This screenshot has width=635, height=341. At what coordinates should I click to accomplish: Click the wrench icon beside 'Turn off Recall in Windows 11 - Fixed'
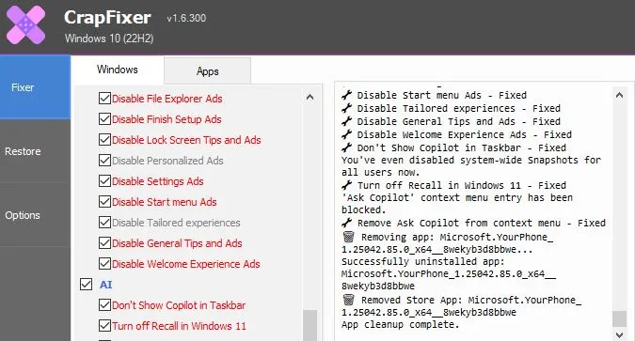tap(346, 185)
